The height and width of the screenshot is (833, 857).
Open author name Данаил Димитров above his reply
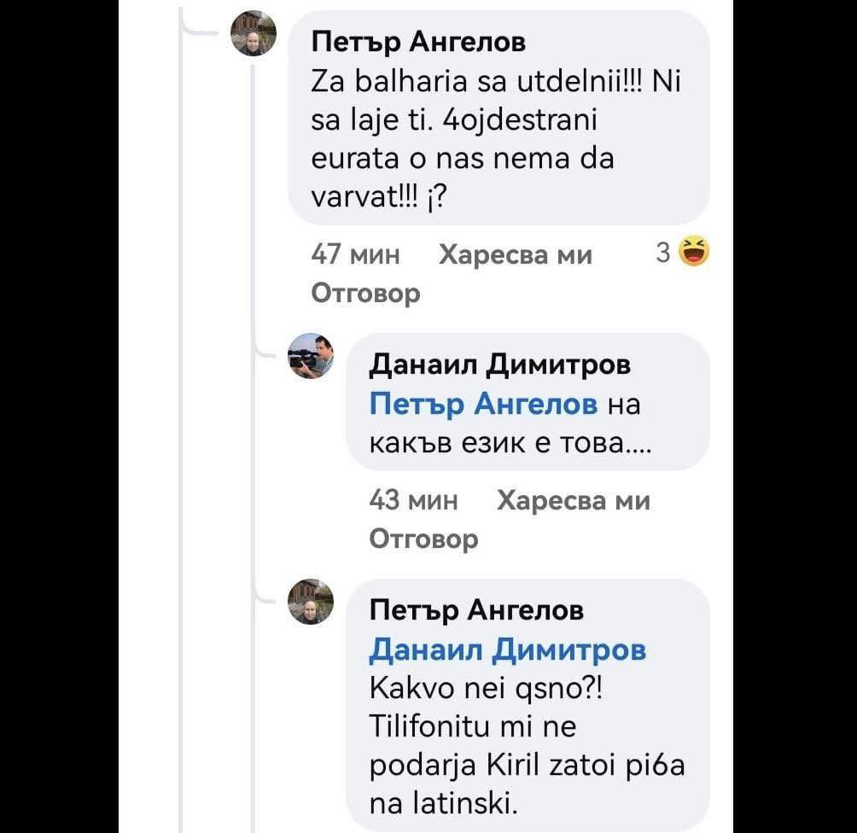pos(499,364)
